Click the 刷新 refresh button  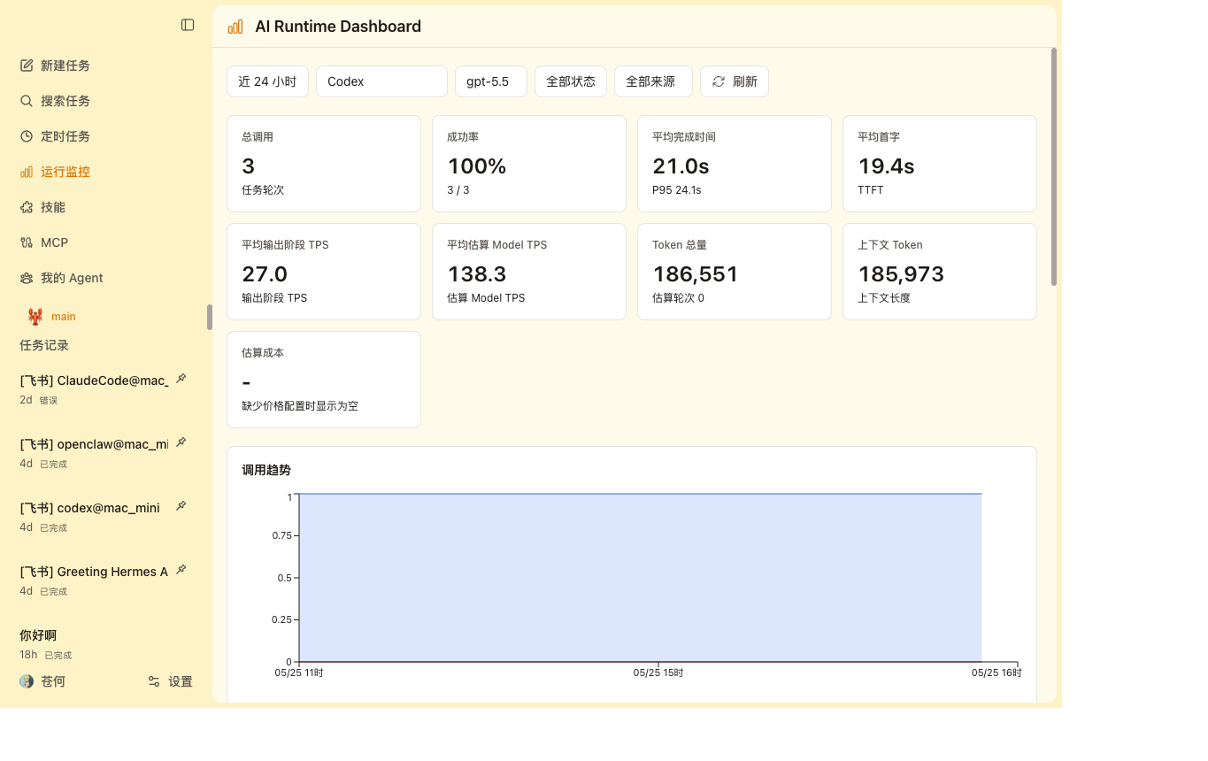[735, 81]
